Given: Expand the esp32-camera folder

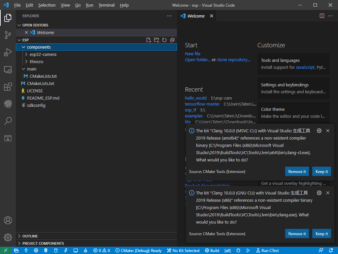Looking at the screenshot, I should click(x=26, y=55).
